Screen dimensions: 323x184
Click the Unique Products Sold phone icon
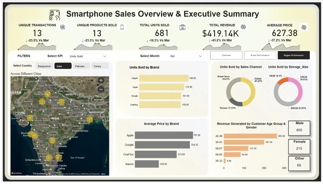coord(122,27)
